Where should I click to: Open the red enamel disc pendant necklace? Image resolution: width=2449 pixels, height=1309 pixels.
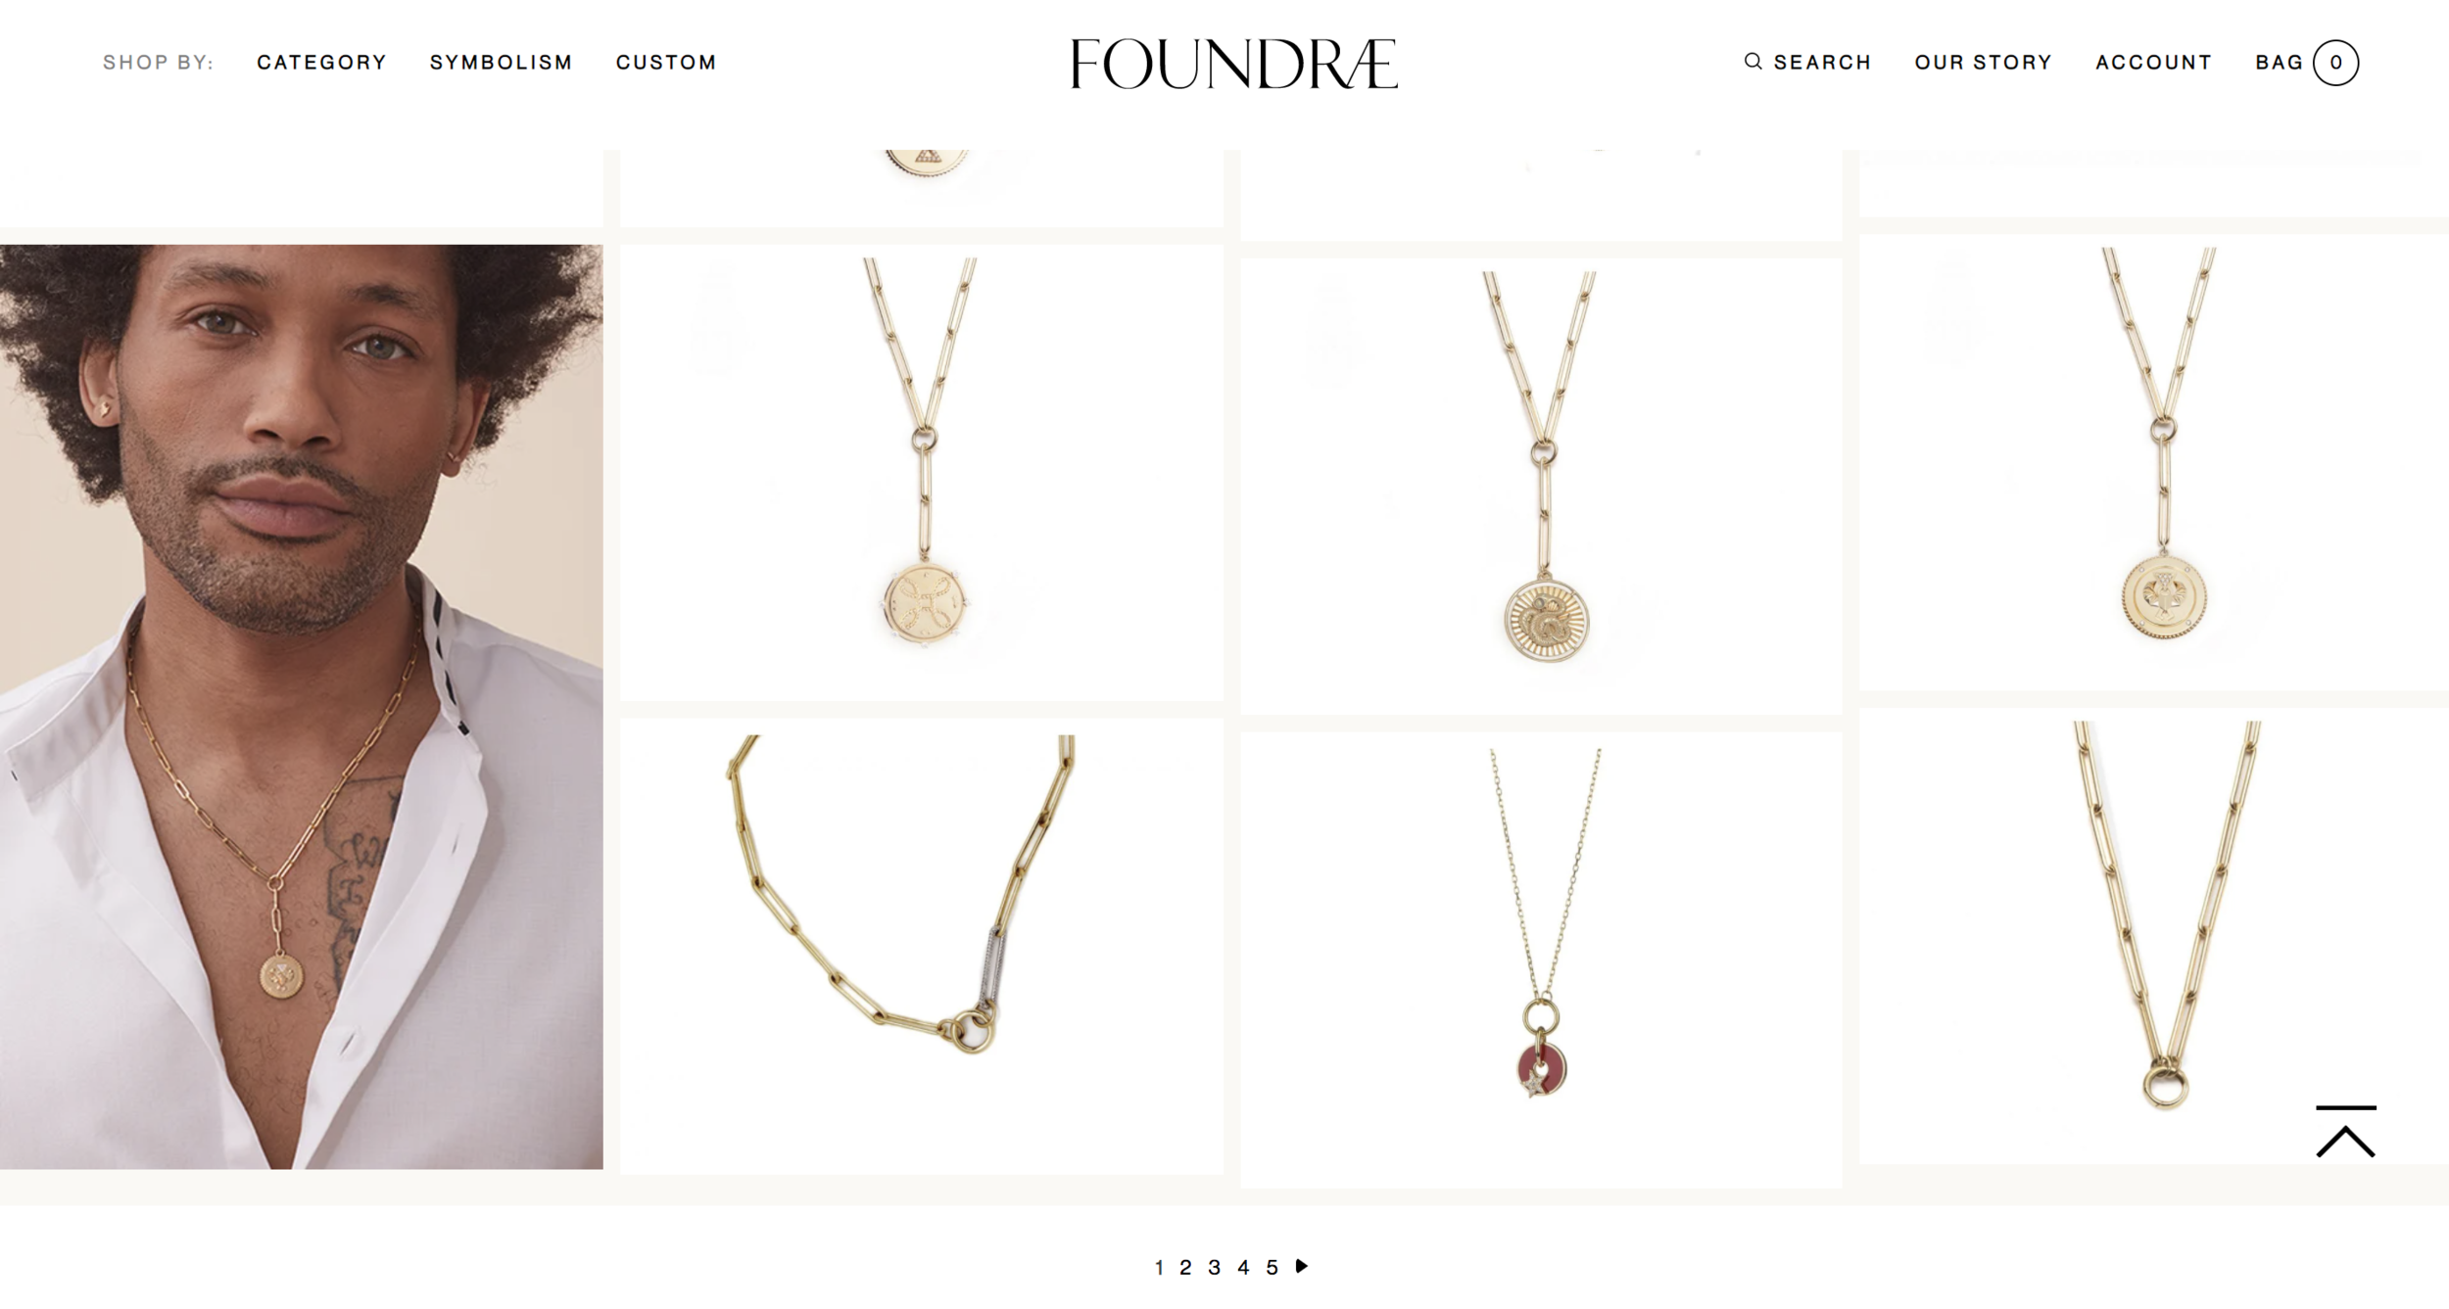(1541, 960)
